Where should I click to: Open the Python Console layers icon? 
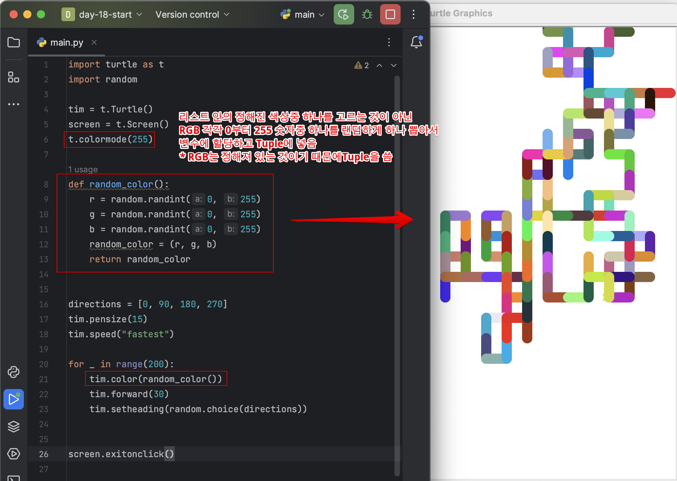click(14, 426)
